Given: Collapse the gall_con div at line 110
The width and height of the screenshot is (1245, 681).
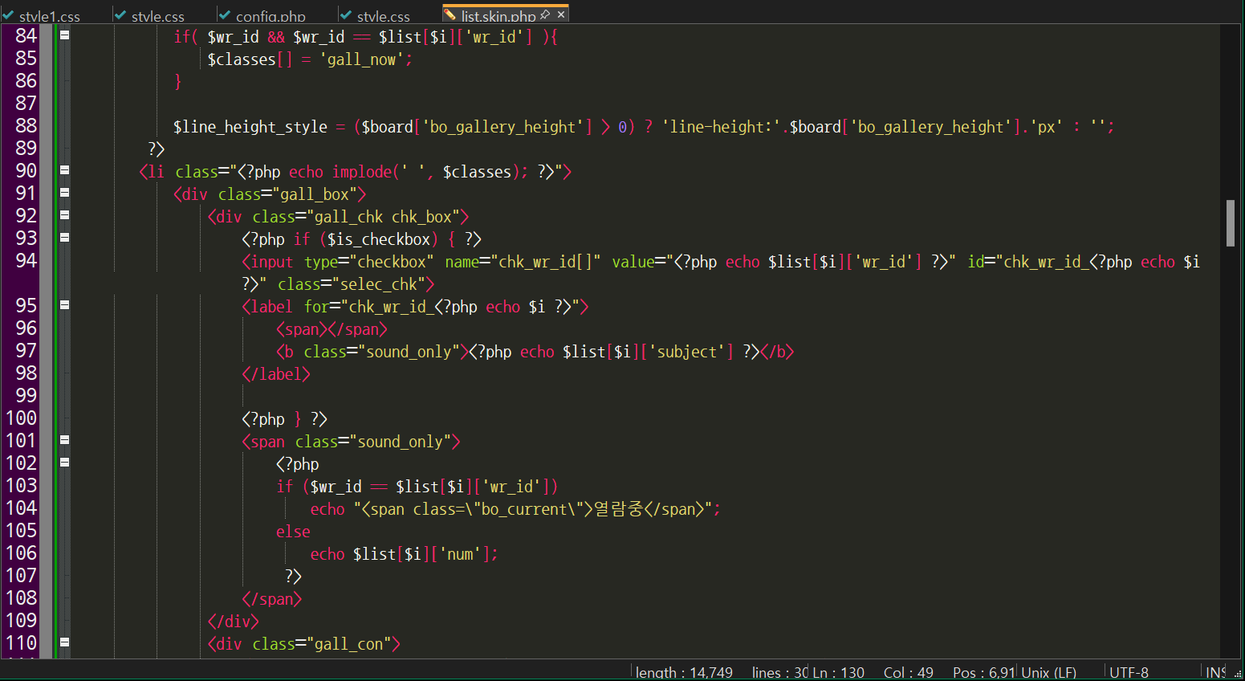Looking at the screenshot, I should [64, 642].
